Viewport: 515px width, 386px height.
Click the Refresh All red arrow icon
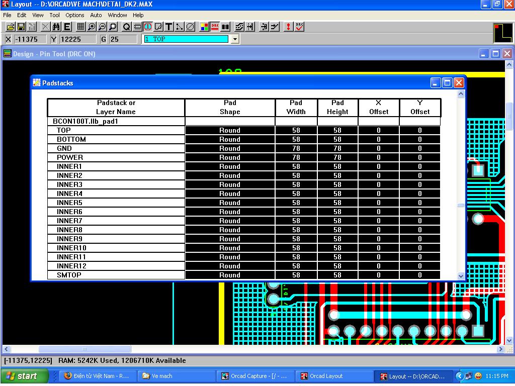coord(288,27)
